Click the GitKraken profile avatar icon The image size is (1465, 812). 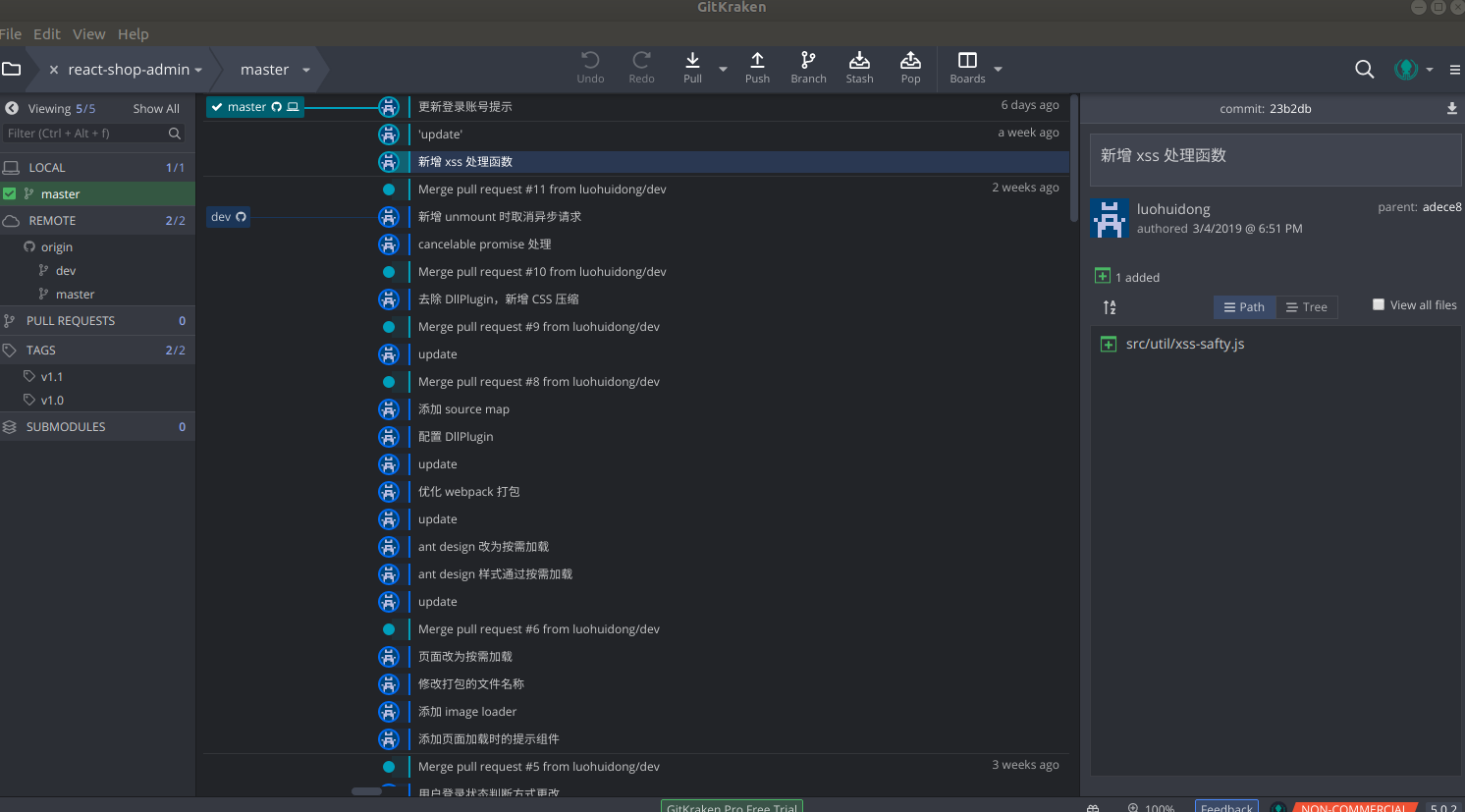coord(1406,69)
